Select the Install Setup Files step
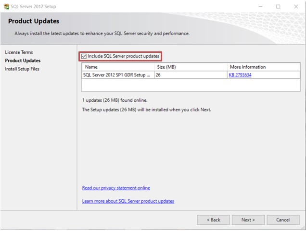This screenshot has height=231, width=306. pyautogui.click(x=22, y=69)
